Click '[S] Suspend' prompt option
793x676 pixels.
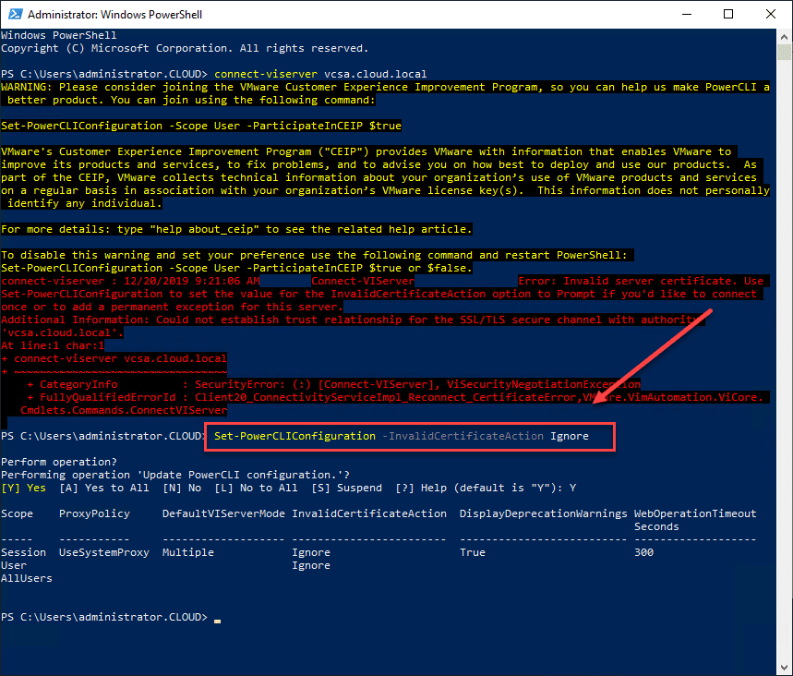pyautogui.click(x=347, y=488)
